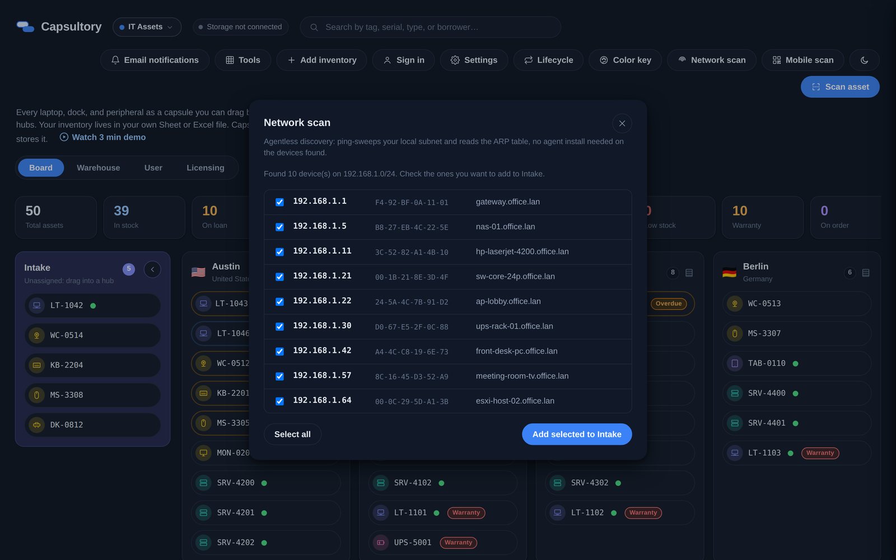
Task: Uncheck the esxi-host-02 device checkbox
Action: click(x=279, y=401)
